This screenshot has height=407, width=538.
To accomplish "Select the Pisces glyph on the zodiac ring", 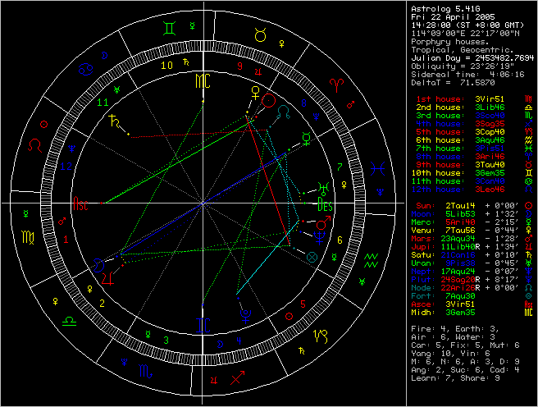I will [376, 167].
